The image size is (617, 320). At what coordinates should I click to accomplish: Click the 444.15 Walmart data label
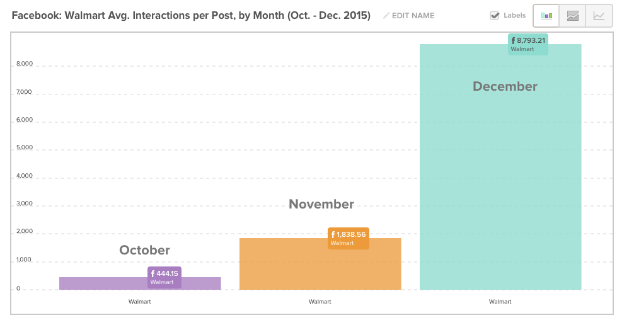164,277
